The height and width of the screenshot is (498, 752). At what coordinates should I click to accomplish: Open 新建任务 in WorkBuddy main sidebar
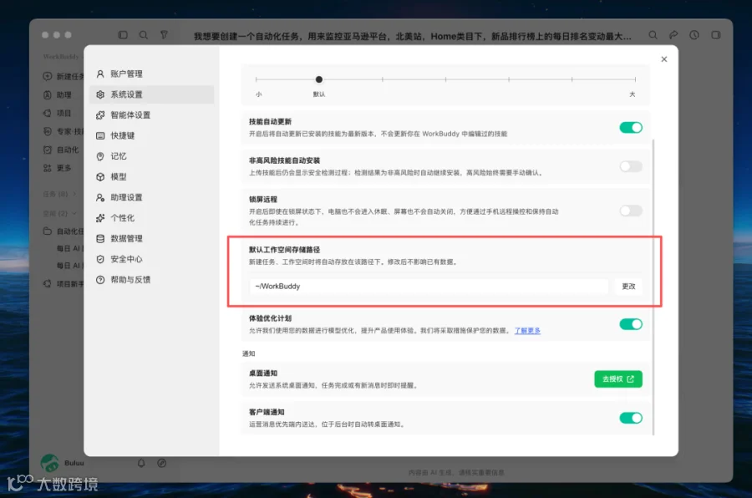(63, 76)
